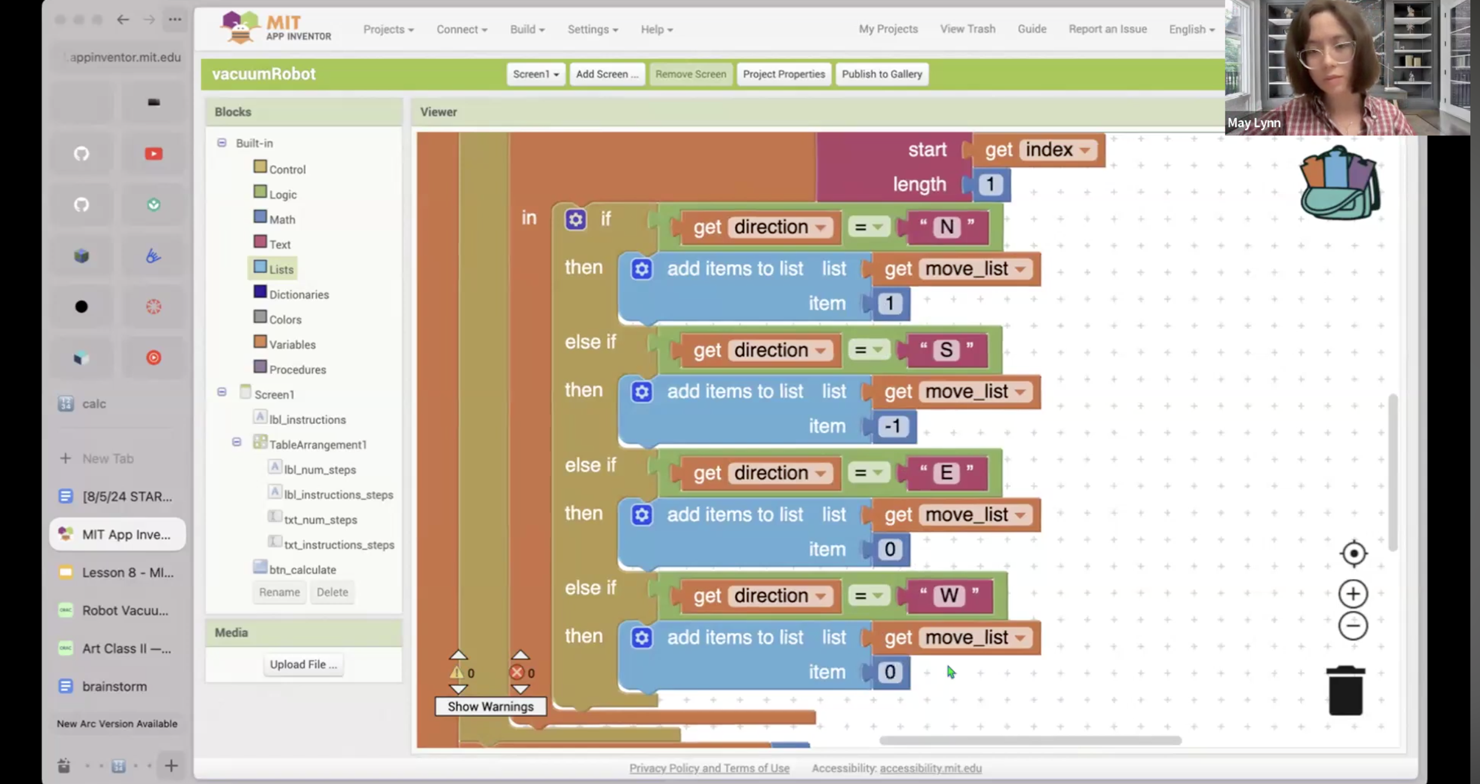The height and width of the screenshot is (784, 1480).
Task: Open mutator gear on the if block
Action: click(575, 219)
